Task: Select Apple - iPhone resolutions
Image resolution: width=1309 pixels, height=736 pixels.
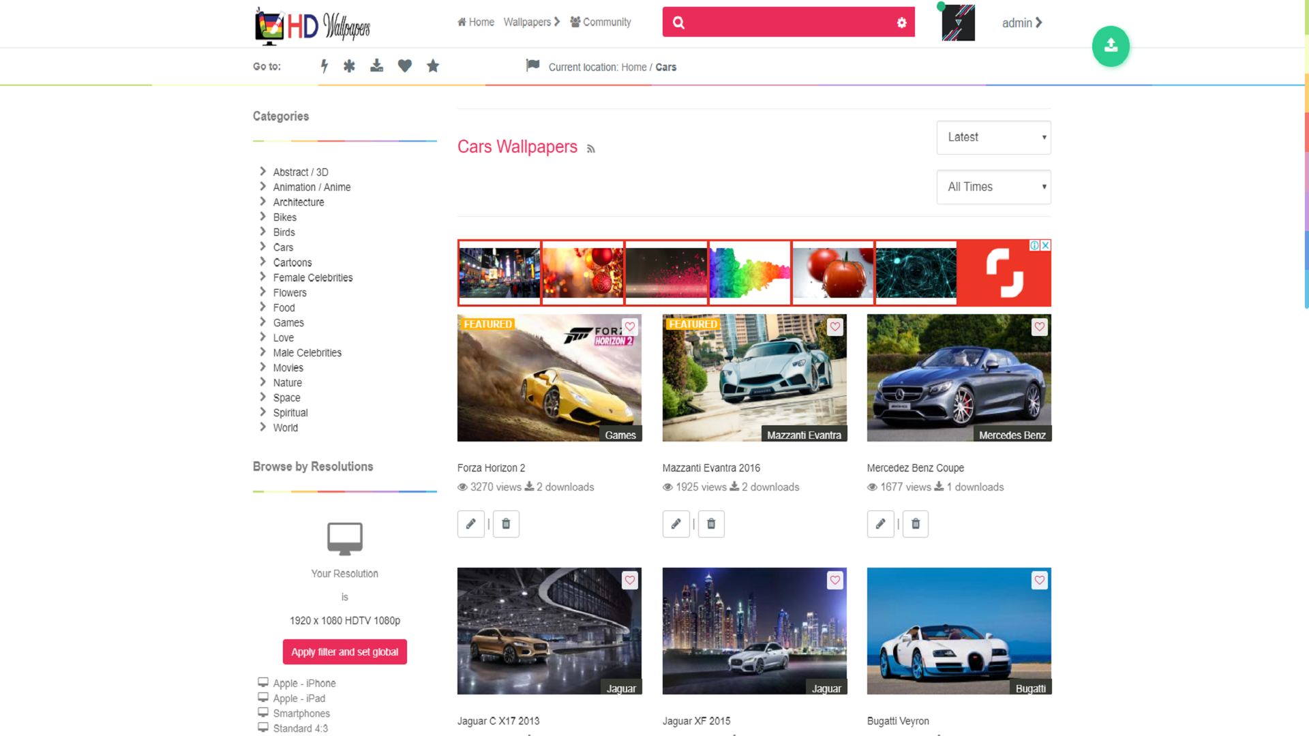Action: (x=304, y=683)
